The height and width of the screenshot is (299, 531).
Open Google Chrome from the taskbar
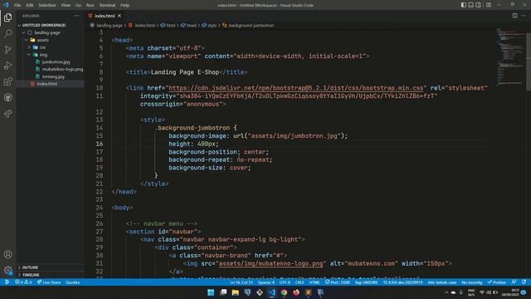pos(284,292)
